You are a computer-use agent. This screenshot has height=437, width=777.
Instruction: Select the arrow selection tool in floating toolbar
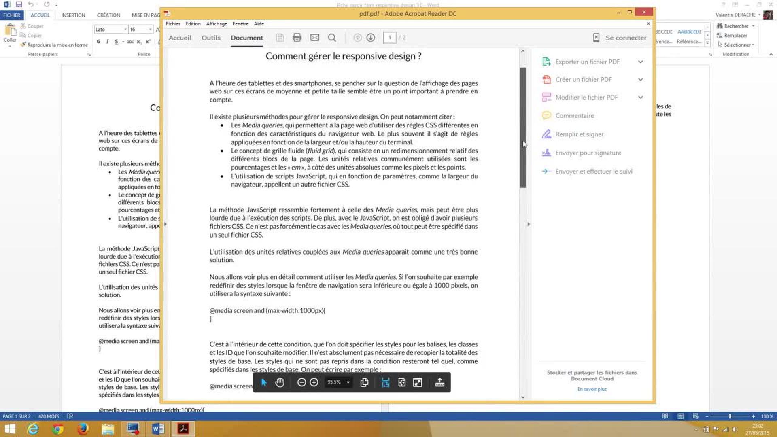264,382
